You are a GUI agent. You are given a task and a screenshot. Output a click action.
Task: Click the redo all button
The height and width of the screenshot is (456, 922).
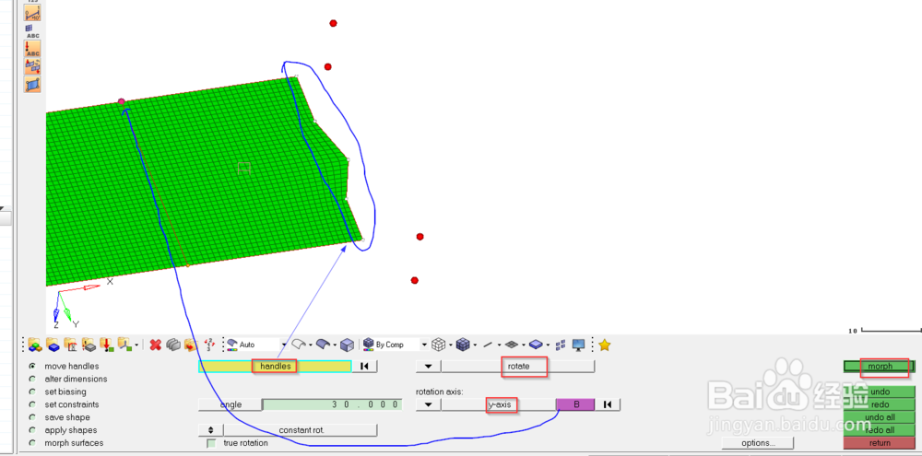point(880,429)
